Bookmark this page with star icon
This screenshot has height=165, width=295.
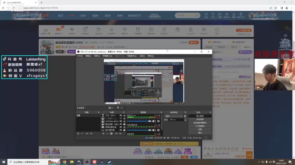[275, 8]
